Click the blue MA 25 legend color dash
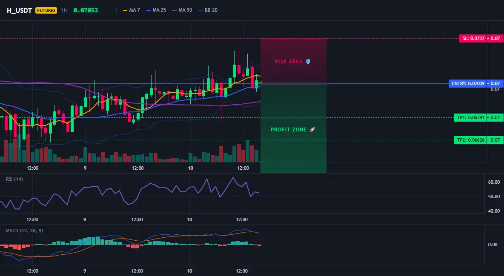Image resolution: width=504 pixels, height=276 pixels. click(x=149, y=10)
